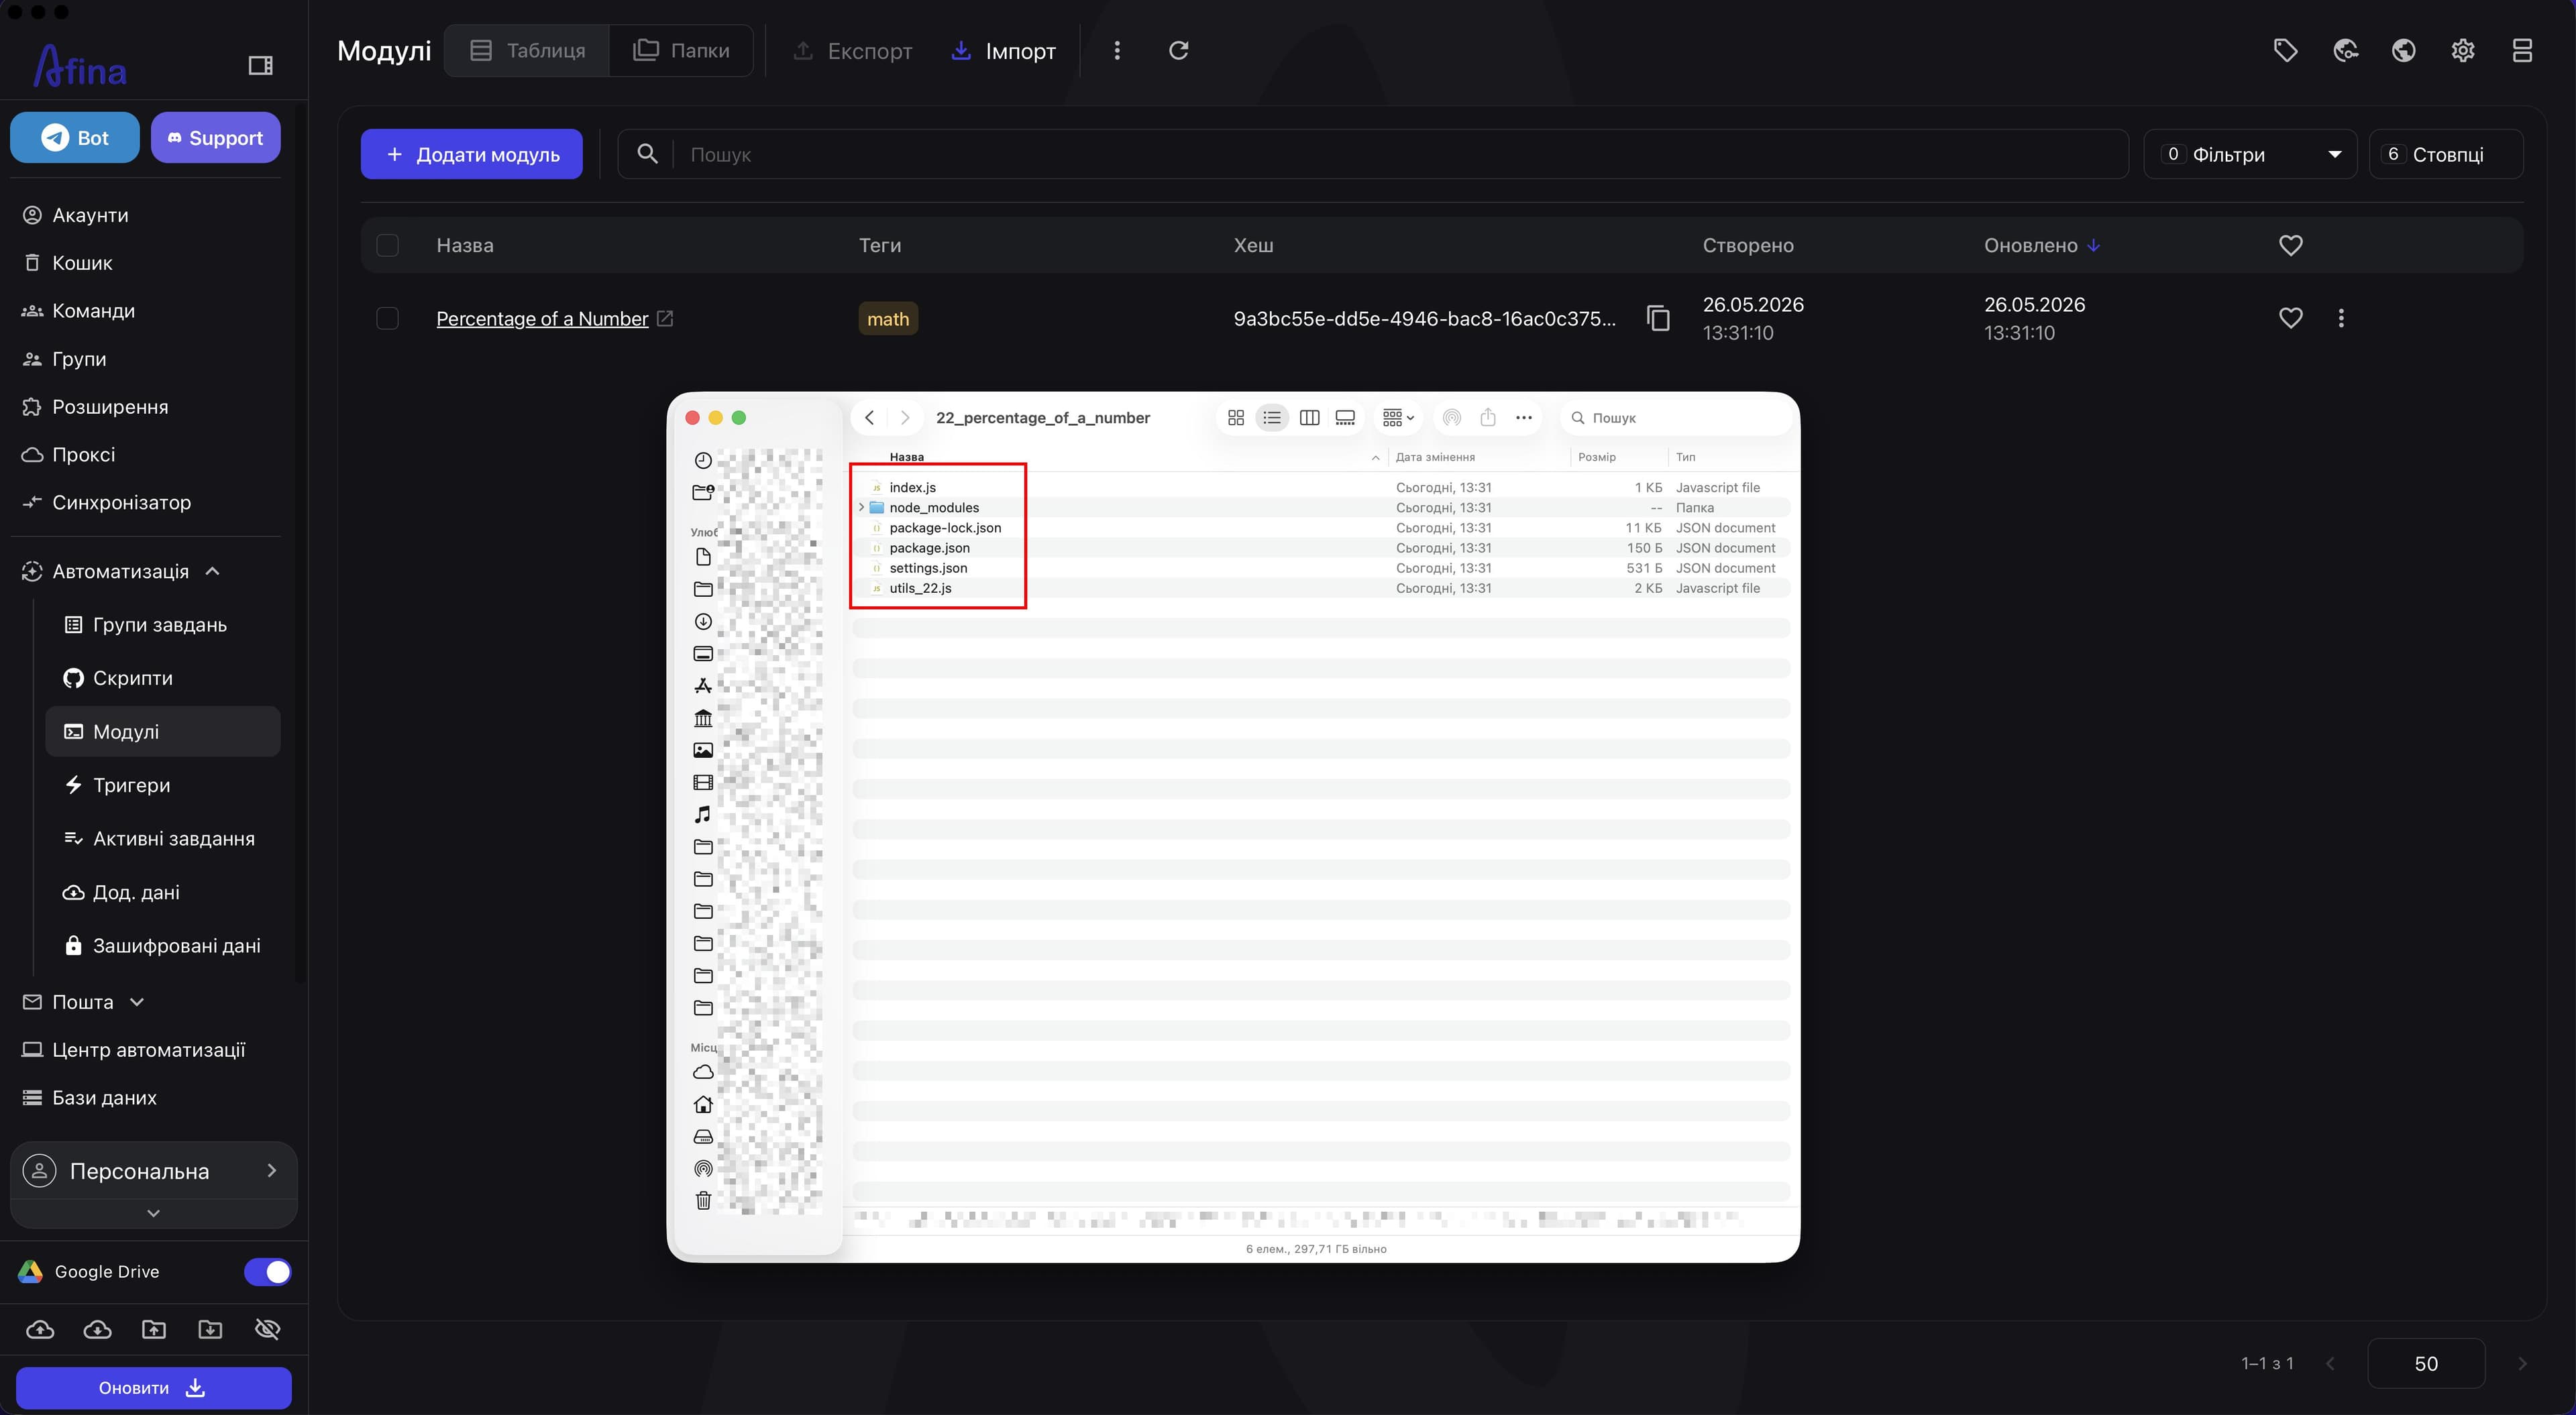Open row actions menu for the module

[2341, 318]
